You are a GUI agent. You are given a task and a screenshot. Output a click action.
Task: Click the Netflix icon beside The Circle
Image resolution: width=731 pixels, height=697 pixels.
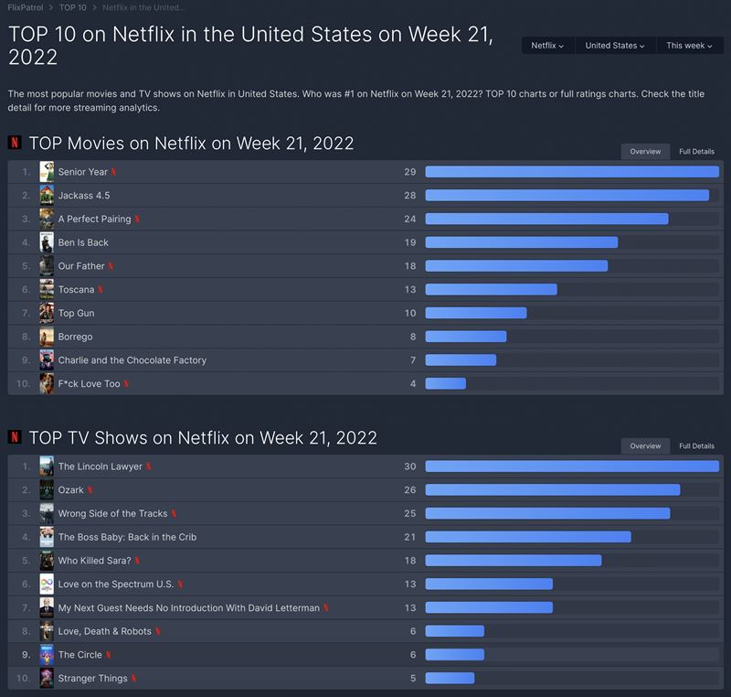tap(109, 655)
